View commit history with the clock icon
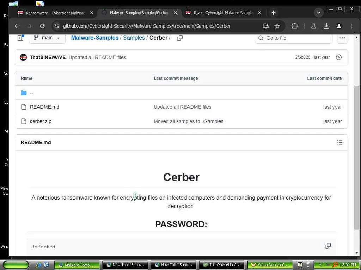 click(x=339, y=57)
